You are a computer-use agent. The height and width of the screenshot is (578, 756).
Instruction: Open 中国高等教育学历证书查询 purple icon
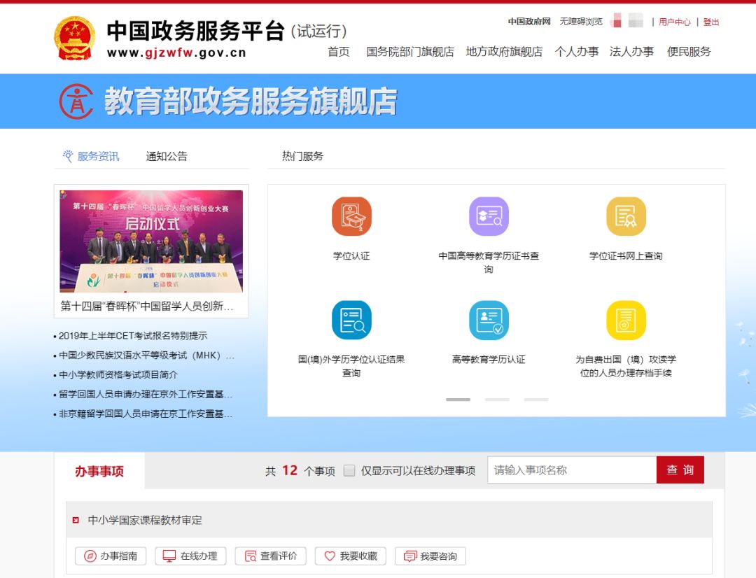489,216
